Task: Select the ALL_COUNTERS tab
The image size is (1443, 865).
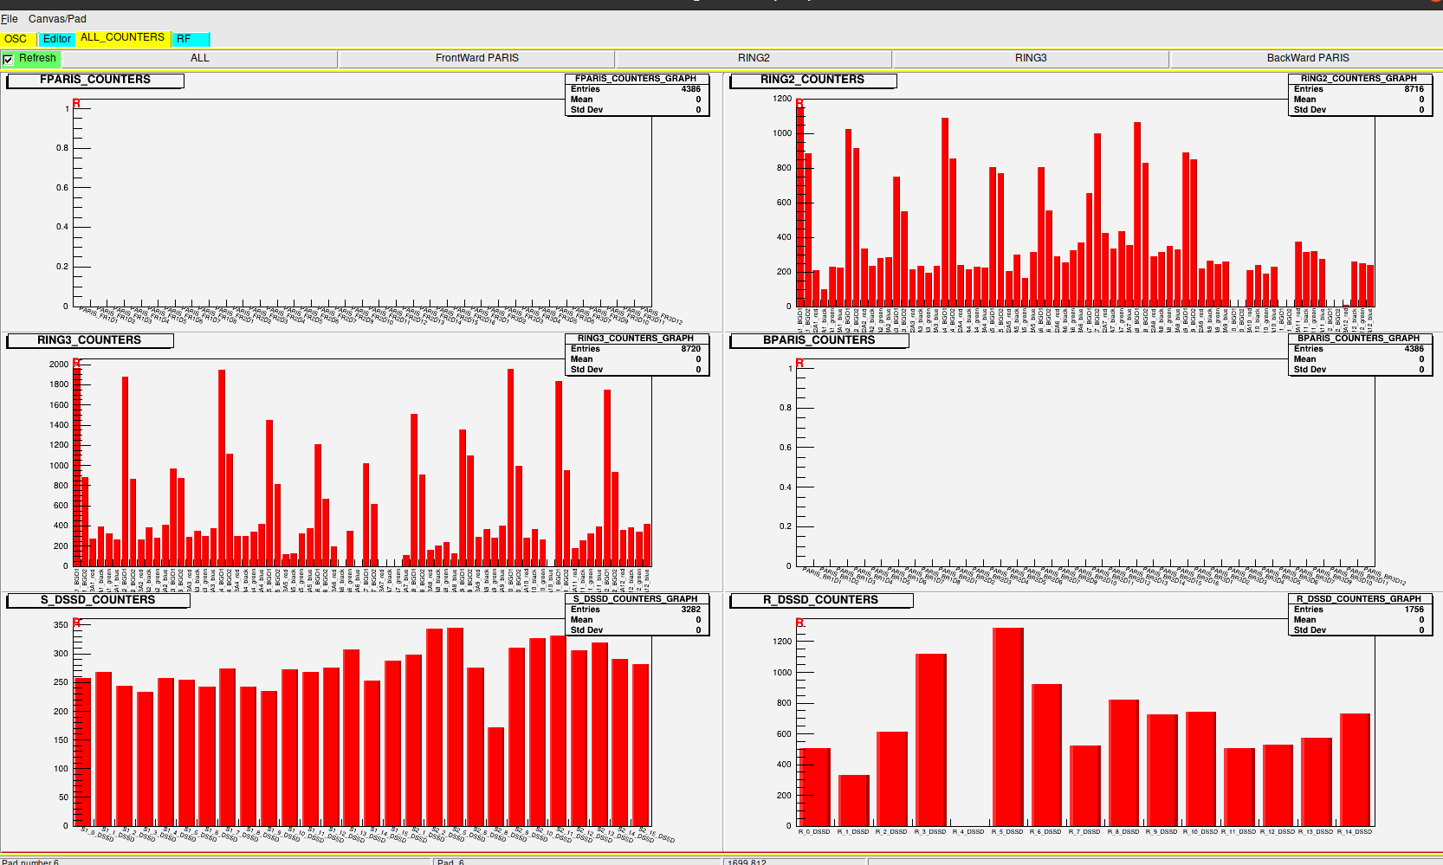Action: click(122, 38)
